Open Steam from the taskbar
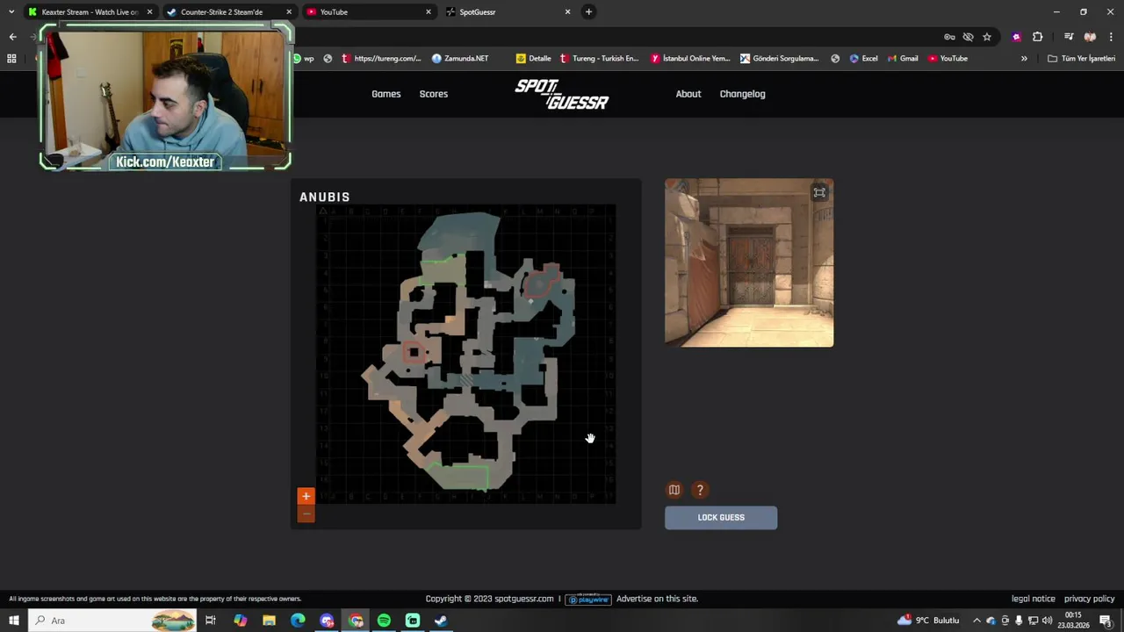The image size is (1124, 632). 441,621
